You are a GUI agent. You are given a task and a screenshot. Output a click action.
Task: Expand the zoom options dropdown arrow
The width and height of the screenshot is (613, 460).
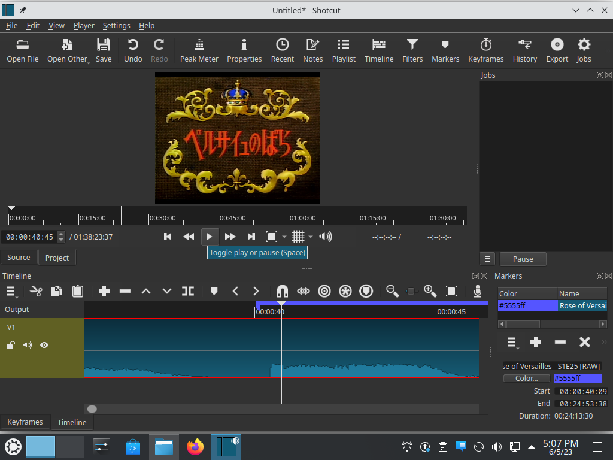pyautogui.click(x=284, y=237)
